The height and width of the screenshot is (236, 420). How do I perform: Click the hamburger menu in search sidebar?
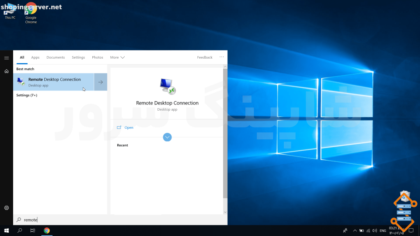[x=7, y=58]
